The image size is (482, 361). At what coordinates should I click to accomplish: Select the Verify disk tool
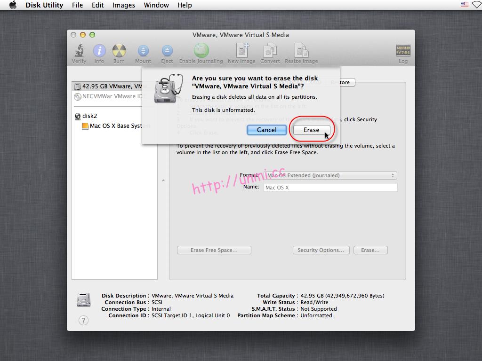click(x=79, y=52)
